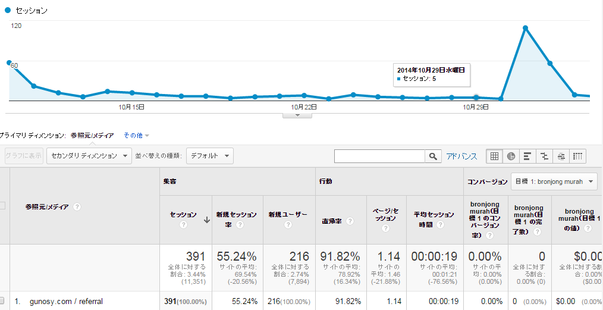
Task: Switch to the pie chart view icon
Action: pos(510,156)
